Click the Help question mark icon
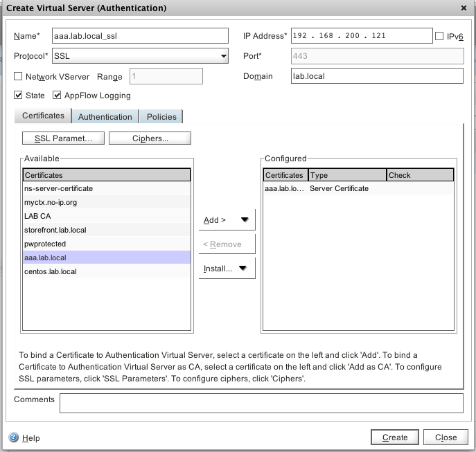The image size is (476, 452). point(13,437)
